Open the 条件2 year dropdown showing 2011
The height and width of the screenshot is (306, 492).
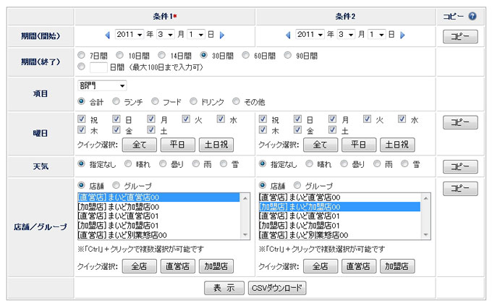[310, 35]
